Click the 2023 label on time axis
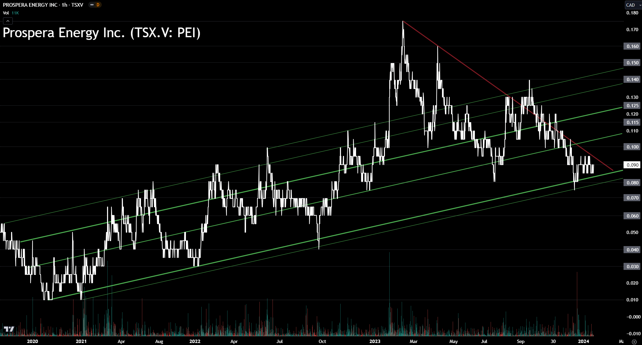The width and height of the screenshot is (642, 345). coord(375,341)
